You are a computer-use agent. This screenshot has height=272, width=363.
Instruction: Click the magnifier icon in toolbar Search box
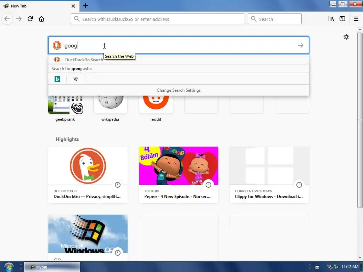click(254, 19)
